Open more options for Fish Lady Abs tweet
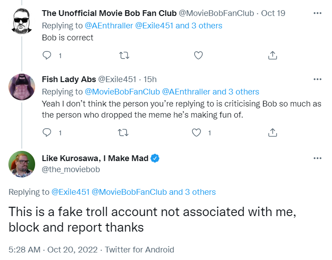Image resolution: width=332 pixels, height=260 pixels. pyautogui.click(x=317, y=79)
